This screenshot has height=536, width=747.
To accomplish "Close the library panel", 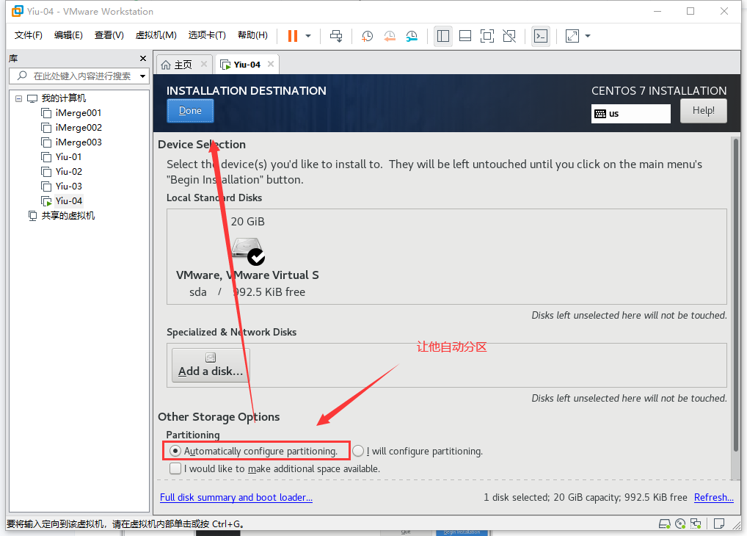I will [143, 58].
